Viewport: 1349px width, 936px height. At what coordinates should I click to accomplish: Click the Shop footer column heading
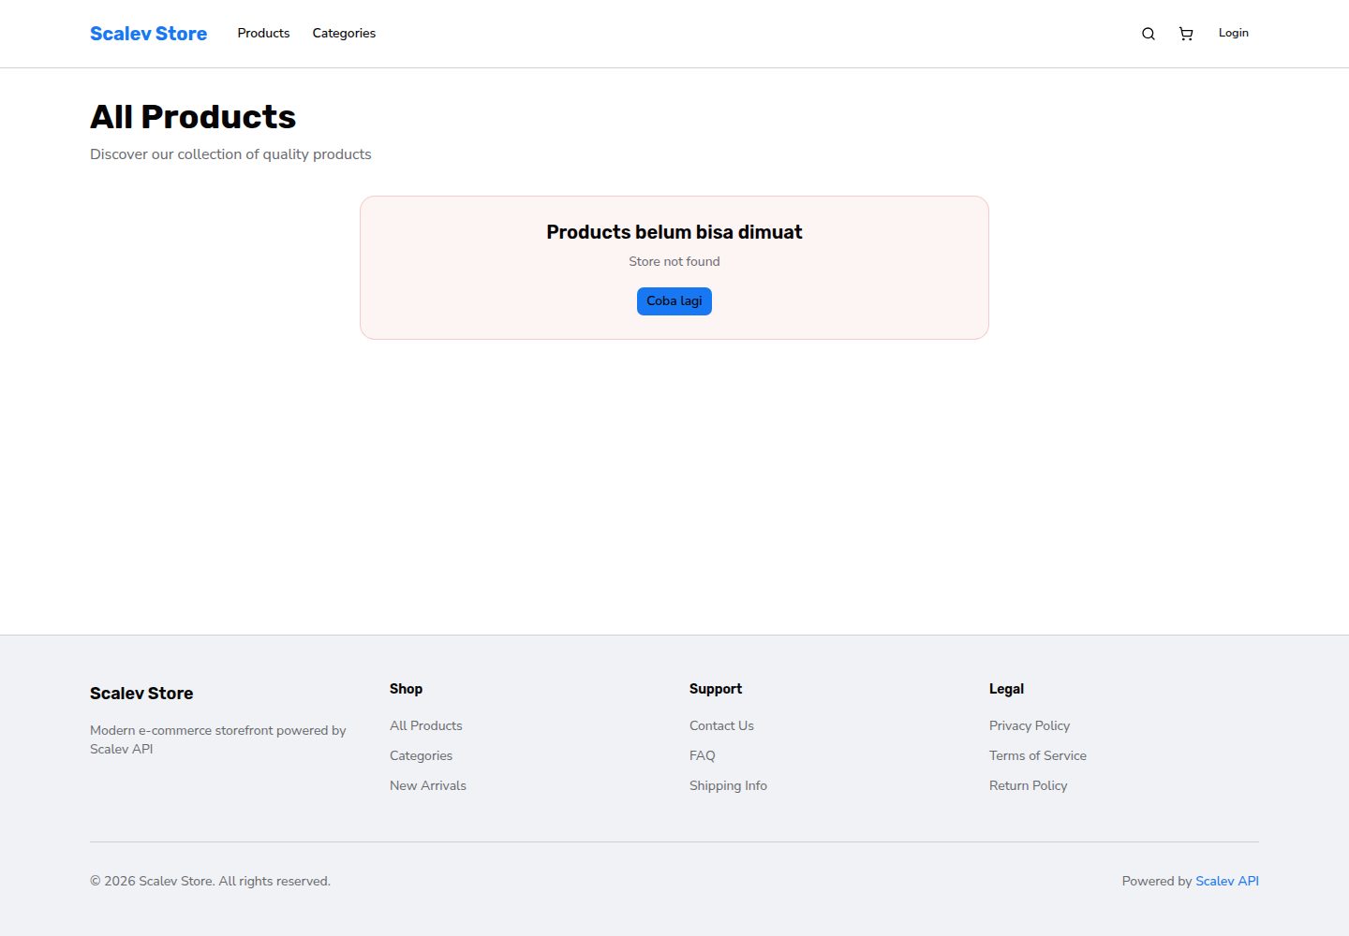pos(406,689)
